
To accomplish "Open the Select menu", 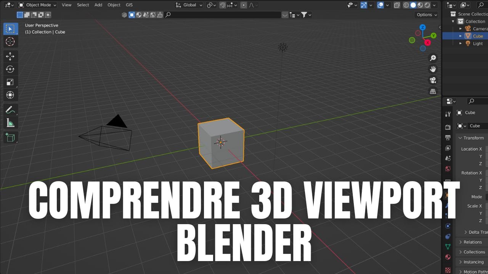I will 83,5.
